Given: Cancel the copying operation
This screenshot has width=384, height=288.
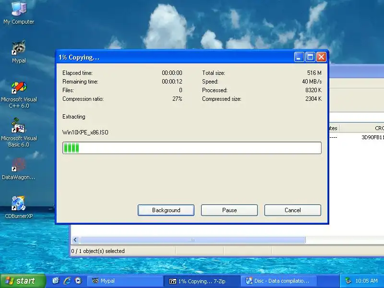Looking at the screenshot, I should tap(293, 210).
